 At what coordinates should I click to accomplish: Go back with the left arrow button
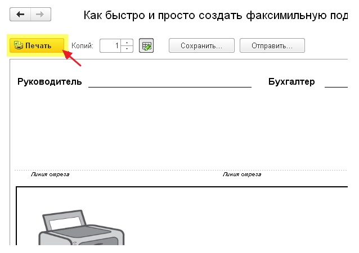[x=20, y=15]
